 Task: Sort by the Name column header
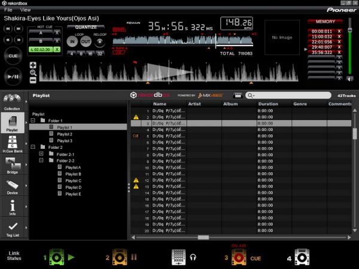169,104
